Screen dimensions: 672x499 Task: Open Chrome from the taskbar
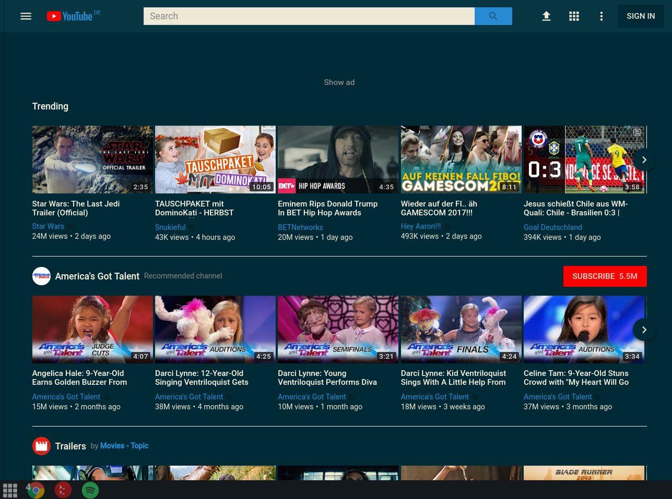pos(36,490)
